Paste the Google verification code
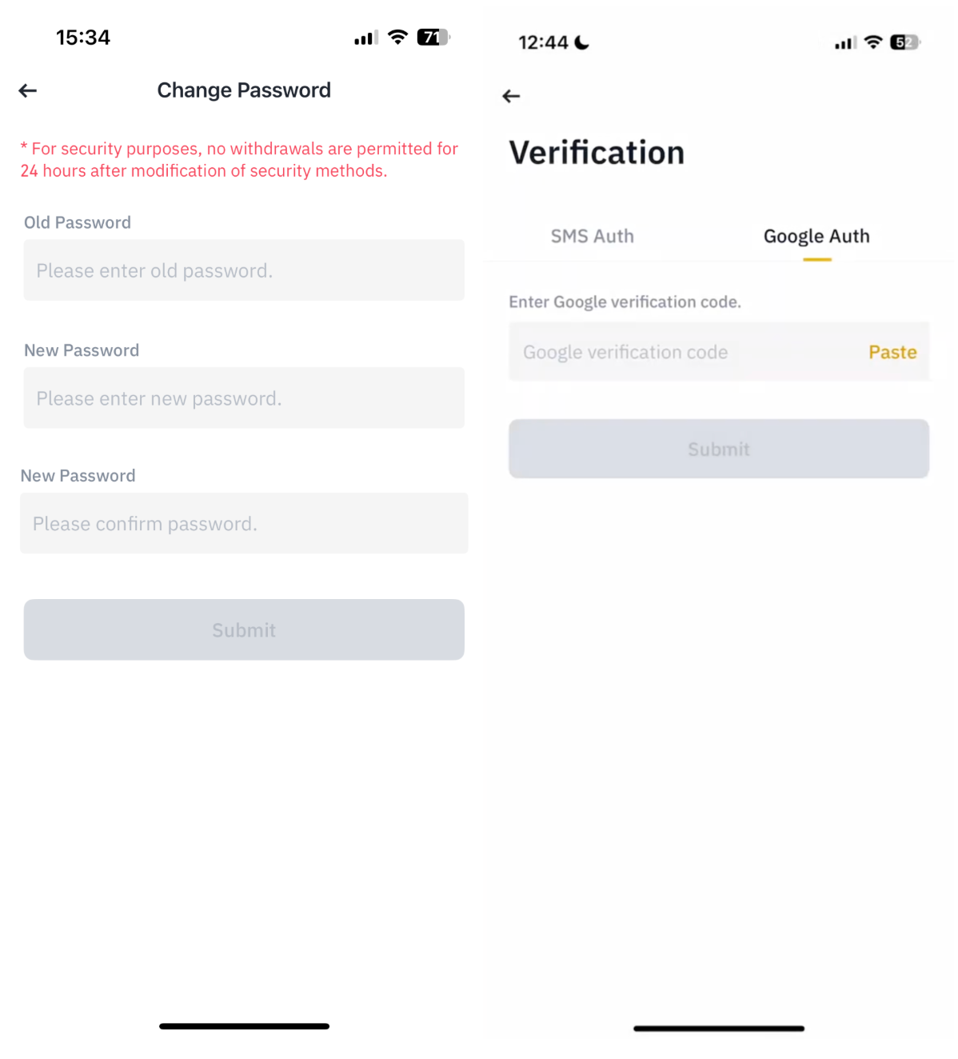 click(x=892, y=353)
